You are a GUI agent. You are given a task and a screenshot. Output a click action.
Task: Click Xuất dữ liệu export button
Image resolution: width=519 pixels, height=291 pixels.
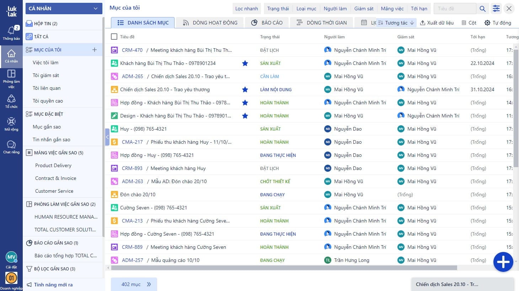(x=437, y=23)
